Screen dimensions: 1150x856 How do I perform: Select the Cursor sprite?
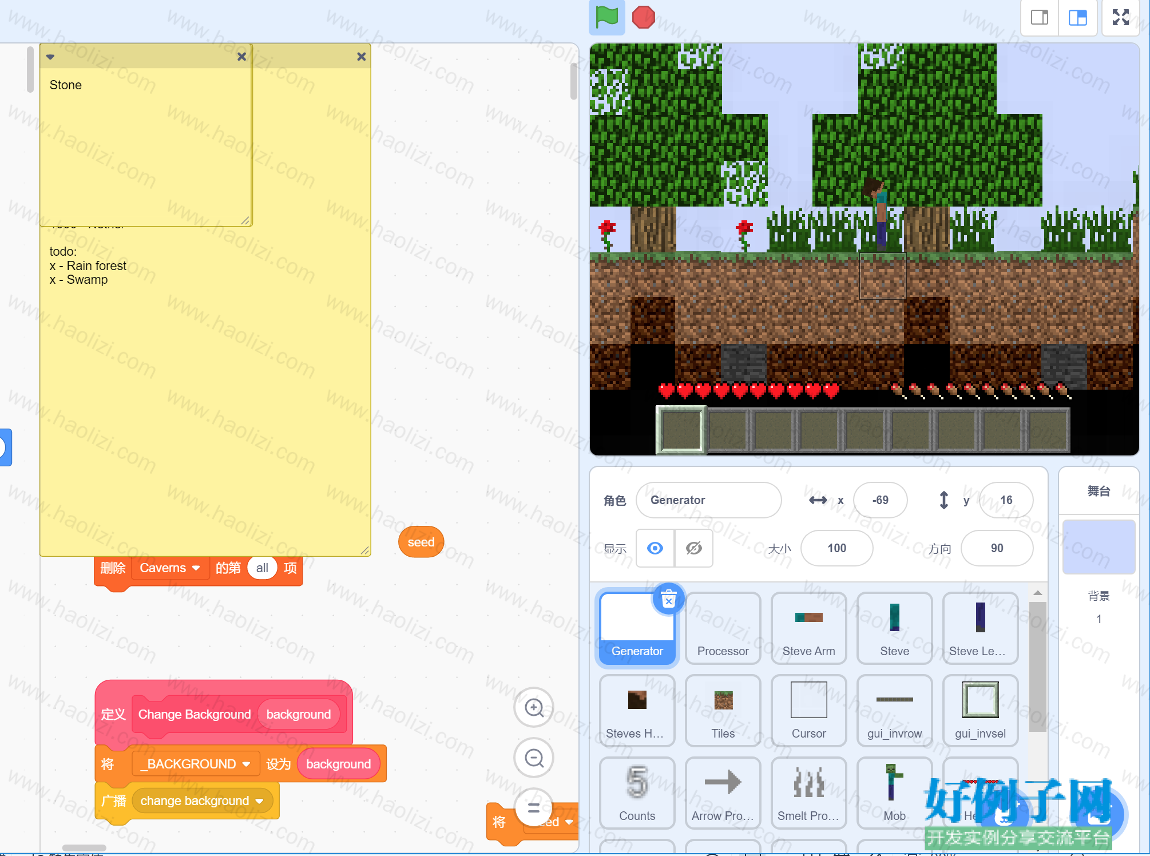[808, 710]
